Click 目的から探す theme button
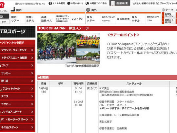 (168, 21)
